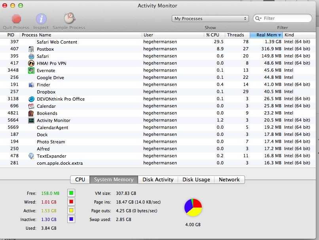This screenshot has width=319, height=240.
Task: Click the 307.83 GB VM size value
Action: (x=126, y=193)
